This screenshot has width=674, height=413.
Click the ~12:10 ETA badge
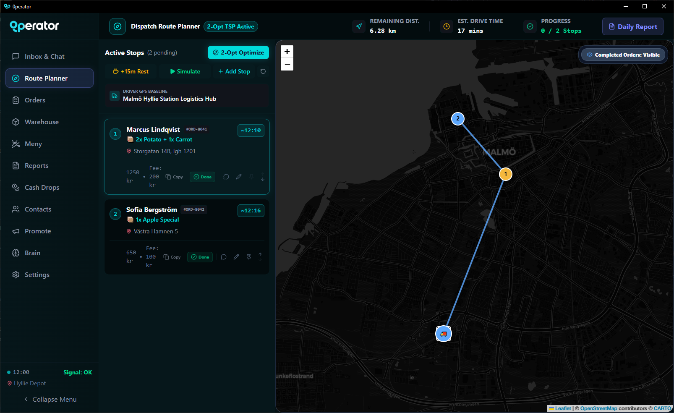(251, 131)
